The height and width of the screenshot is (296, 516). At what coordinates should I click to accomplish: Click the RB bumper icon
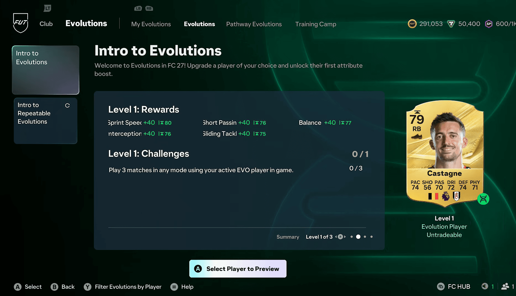149,8
